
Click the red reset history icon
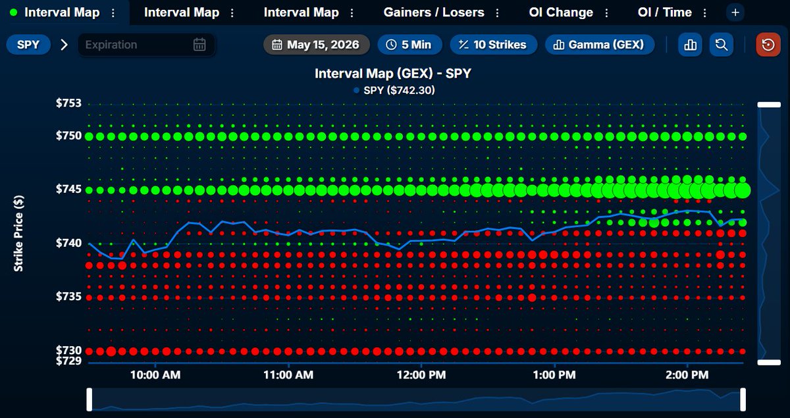pos(768,45)
